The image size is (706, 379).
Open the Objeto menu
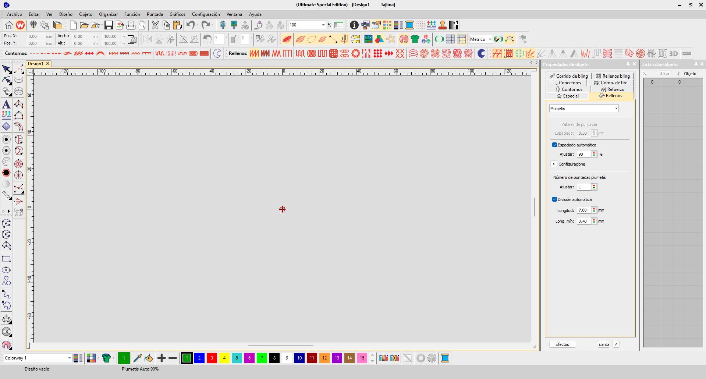point(85,14)
